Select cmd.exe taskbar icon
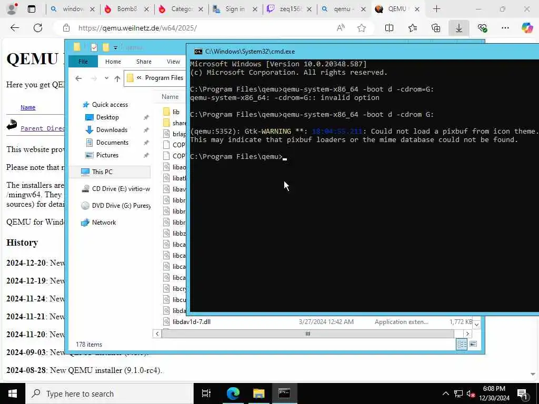 pyautogui.click(x=284, y=393)
